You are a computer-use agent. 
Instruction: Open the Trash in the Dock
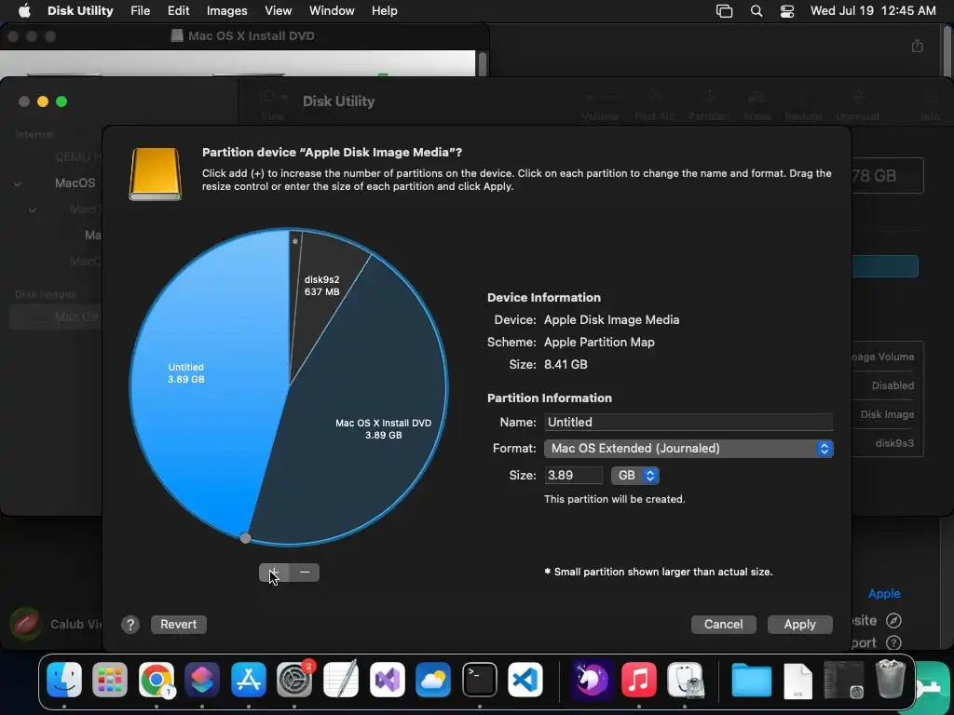pos(890,679)
